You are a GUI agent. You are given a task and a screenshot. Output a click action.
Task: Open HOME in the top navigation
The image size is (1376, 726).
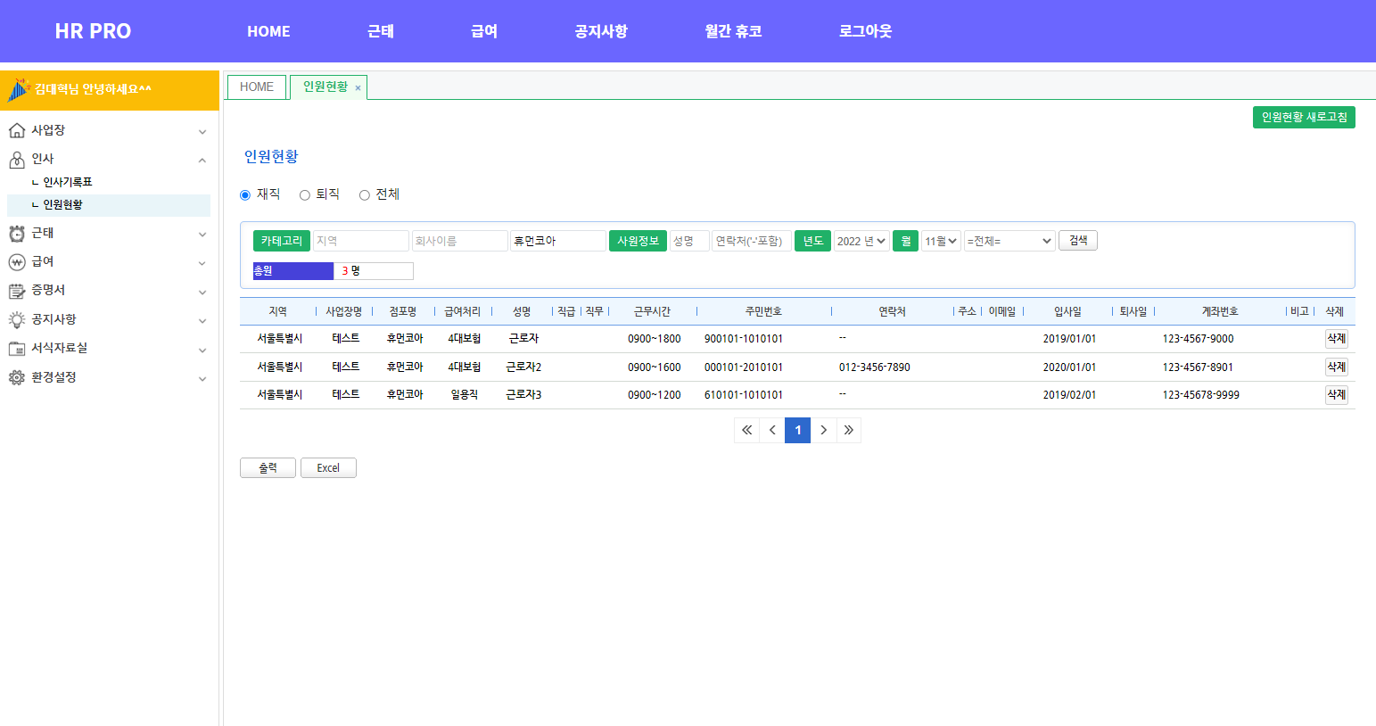pos(268,31)
